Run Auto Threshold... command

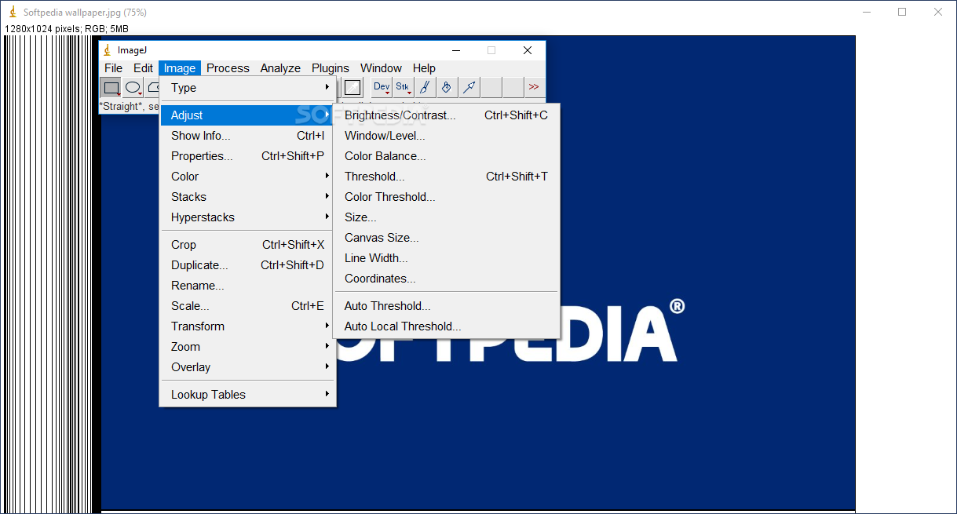tap(447, 306)
